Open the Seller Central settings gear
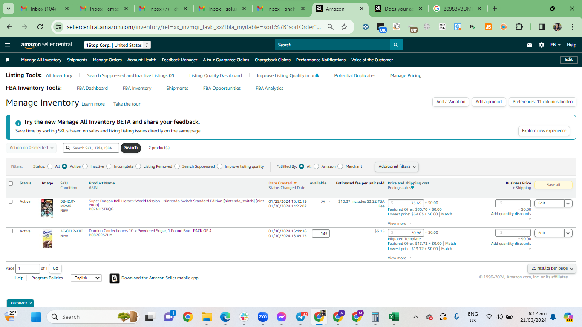This screenshot has width=582, height=327. click(x=542, y=45)
